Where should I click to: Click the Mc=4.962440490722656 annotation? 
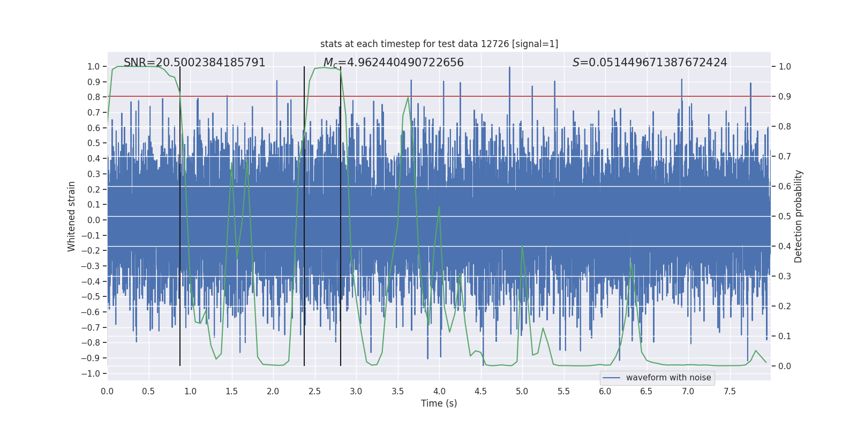tap(394, 63)
